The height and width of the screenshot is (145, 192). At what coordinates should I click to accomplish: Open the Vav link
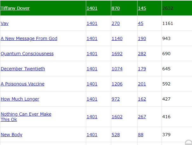(x=4, y=23)
